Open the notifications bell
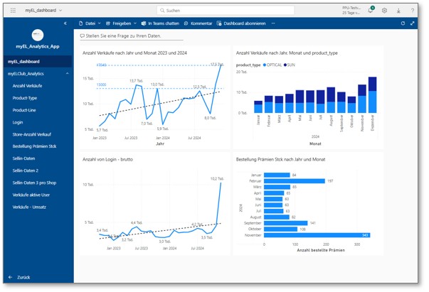The image size is (429, 292). pyautogui.click(x=370, y=11)
